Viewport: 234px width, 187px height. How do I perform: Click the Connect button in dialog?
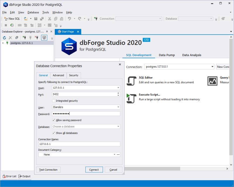[94, 170]
